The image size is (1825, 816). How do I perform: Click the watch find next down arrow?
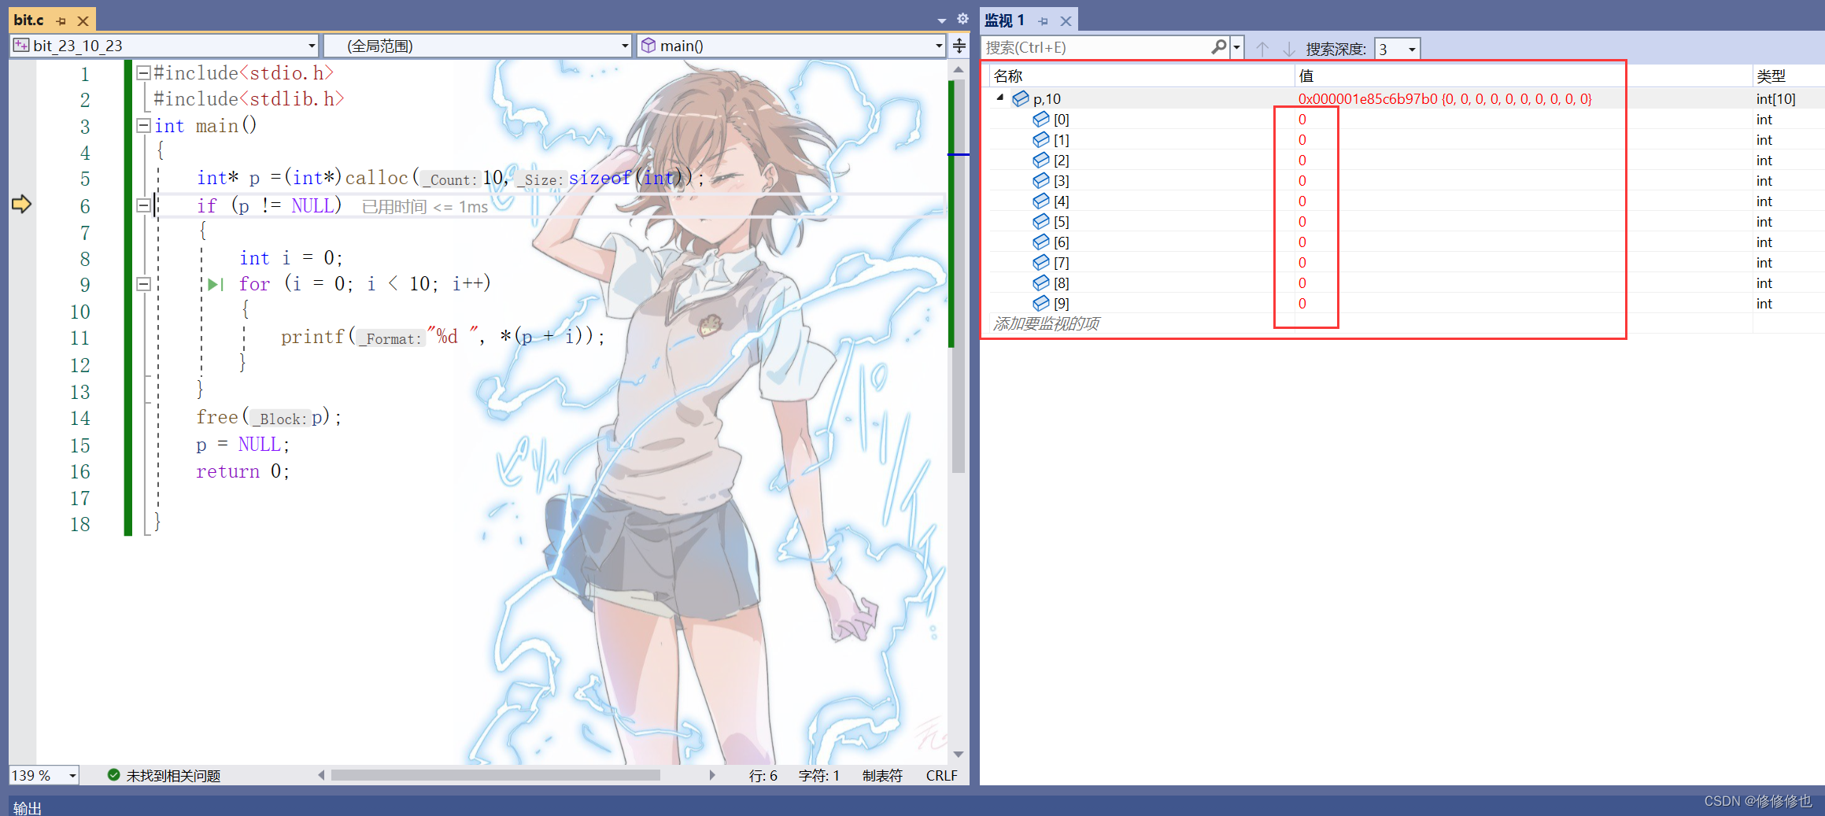tap(1289, 49)
